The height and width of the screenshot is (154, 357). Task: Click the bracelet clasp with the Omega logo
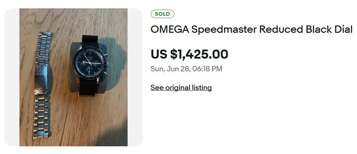pos(41,78)
